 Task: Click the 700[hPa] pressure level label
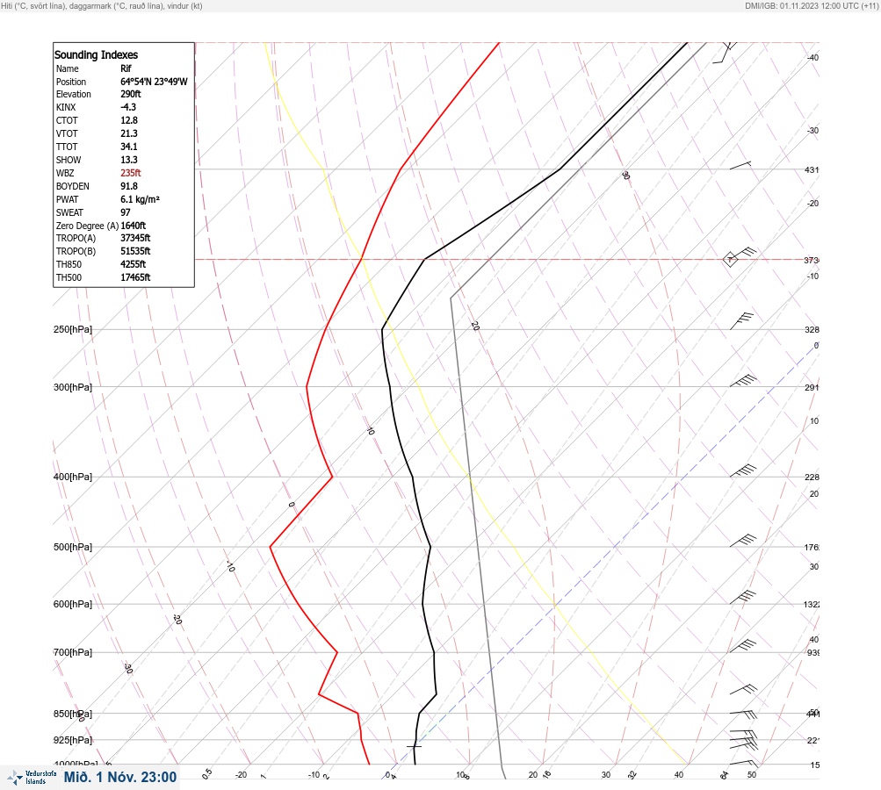click(x=73, y=652)
